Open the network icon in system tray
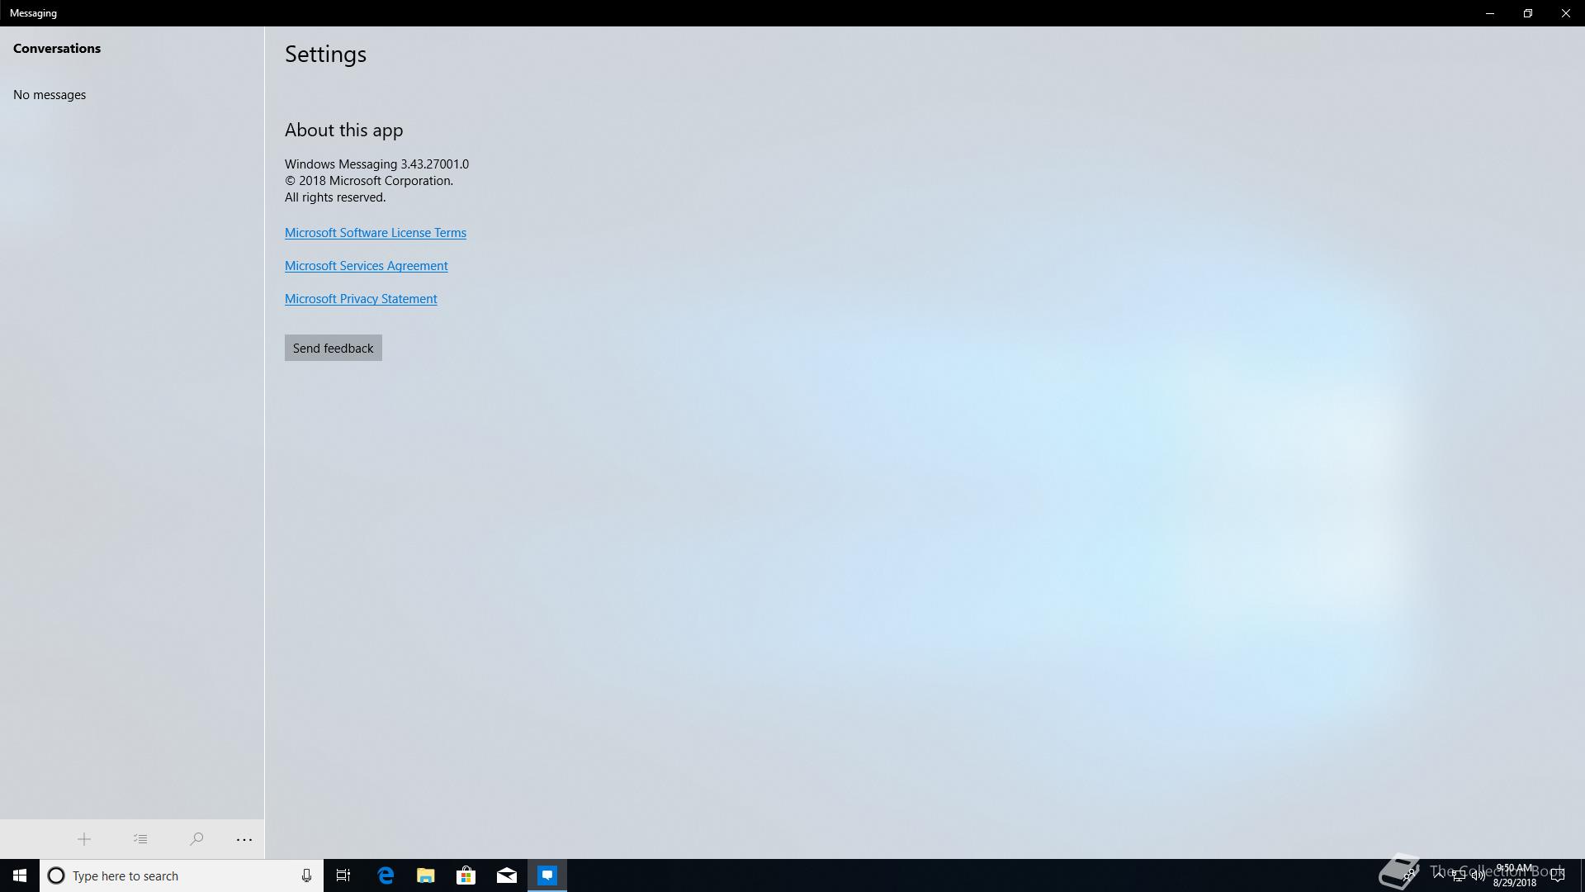The height and width of the screenshot is (892, 1585). [x=1459, y=875]
